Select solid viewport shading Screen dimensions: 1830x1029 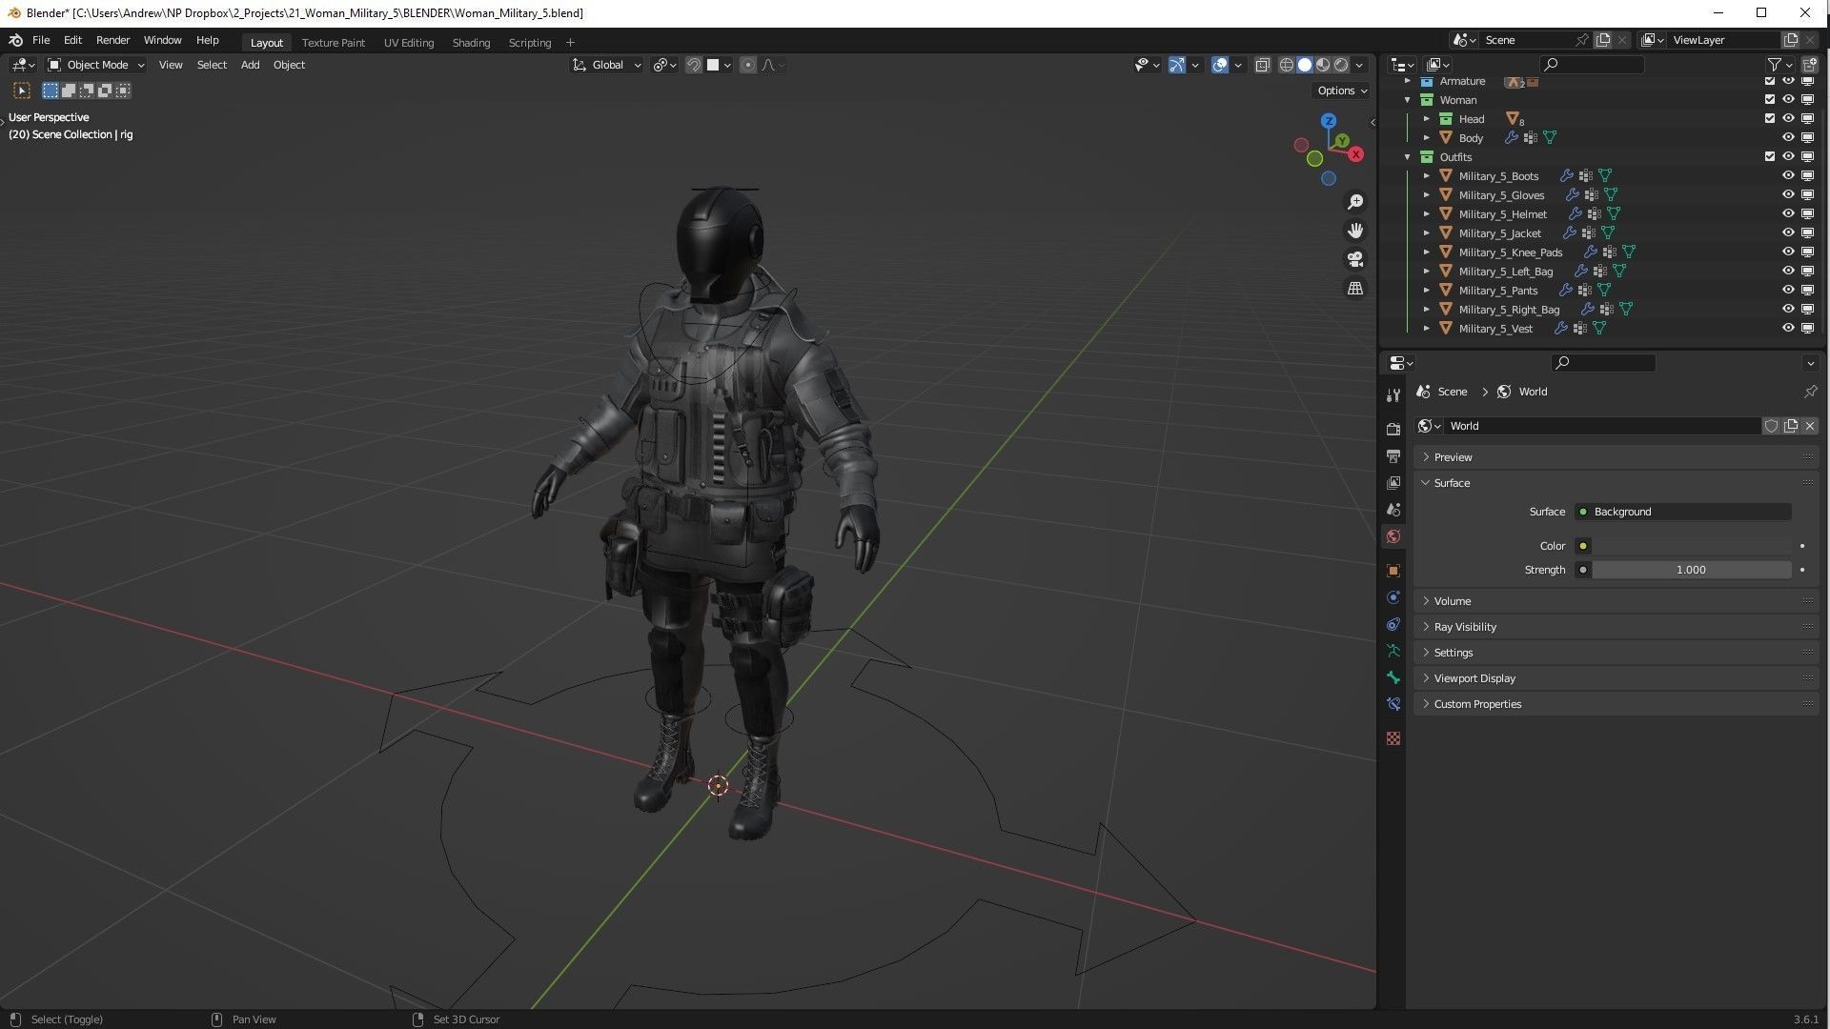(x=1305, y=65)
